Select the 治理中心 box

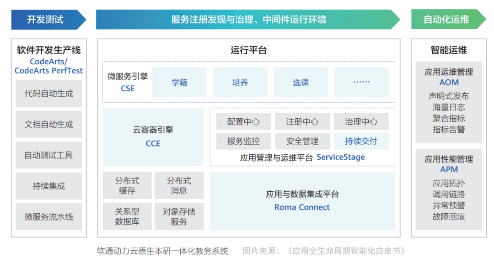(361, 122)
